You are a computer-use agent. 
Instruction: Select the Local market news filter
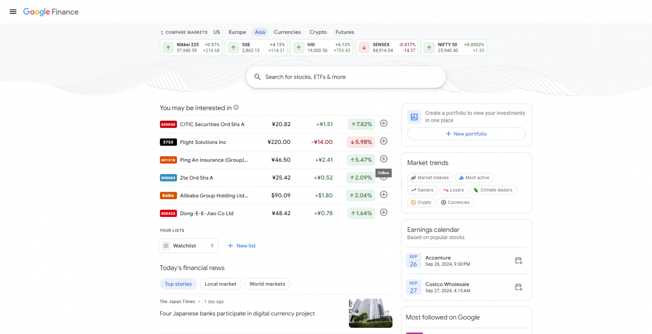(220, 284)
